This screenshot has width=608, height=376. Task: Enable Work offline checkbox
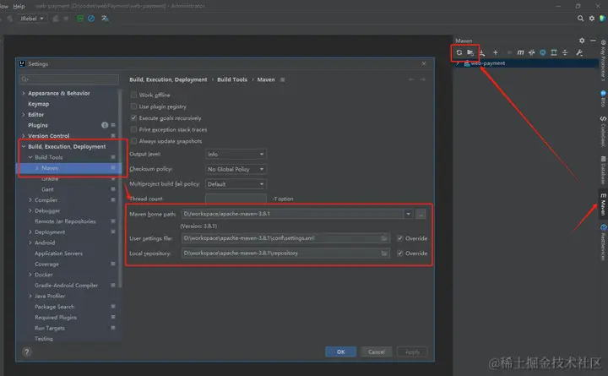133,95
